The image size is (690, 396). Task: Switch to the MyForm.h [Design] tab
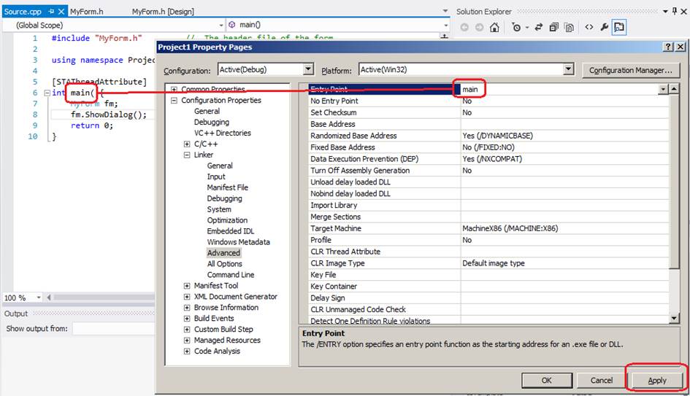coord(163,12)
